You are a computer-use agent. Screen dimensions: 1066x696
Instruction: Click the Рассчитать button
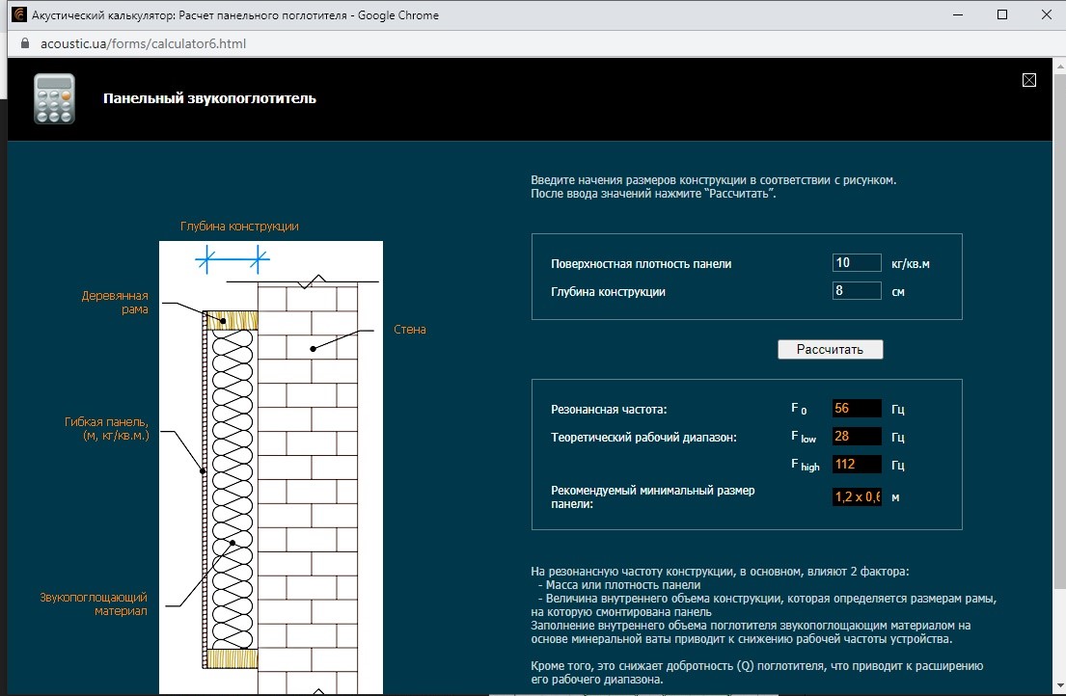(830, 349)
